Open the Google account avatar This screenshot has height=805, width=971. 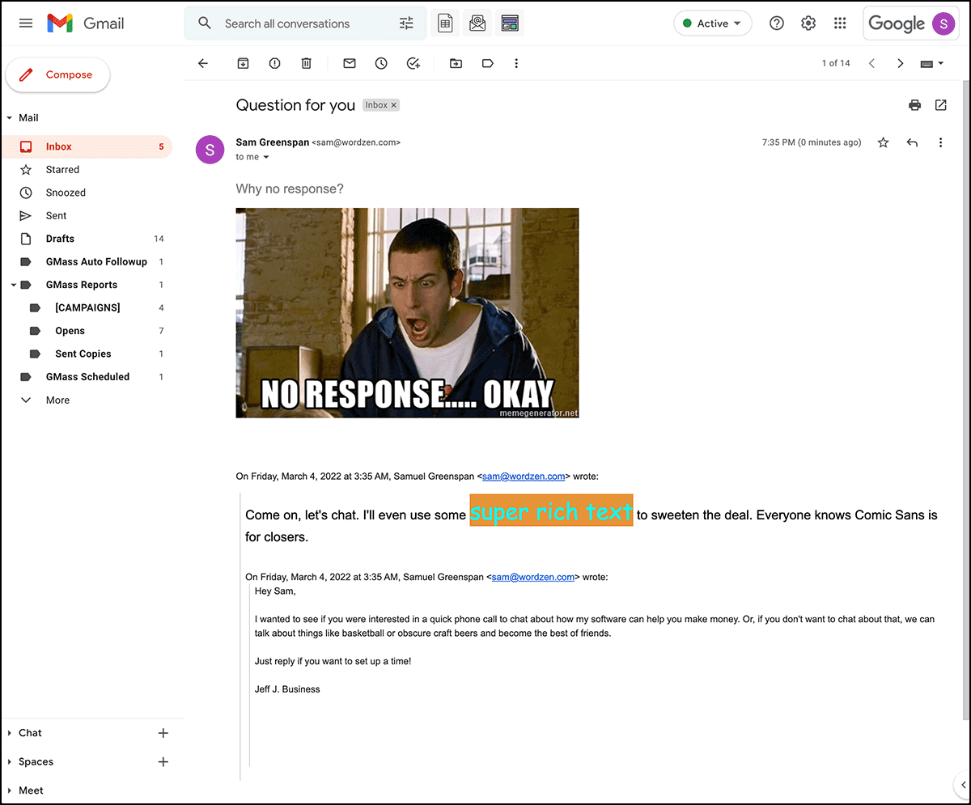(943, 23)
